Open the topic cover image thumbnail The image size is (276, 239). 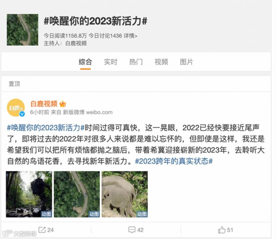[22, 30]
